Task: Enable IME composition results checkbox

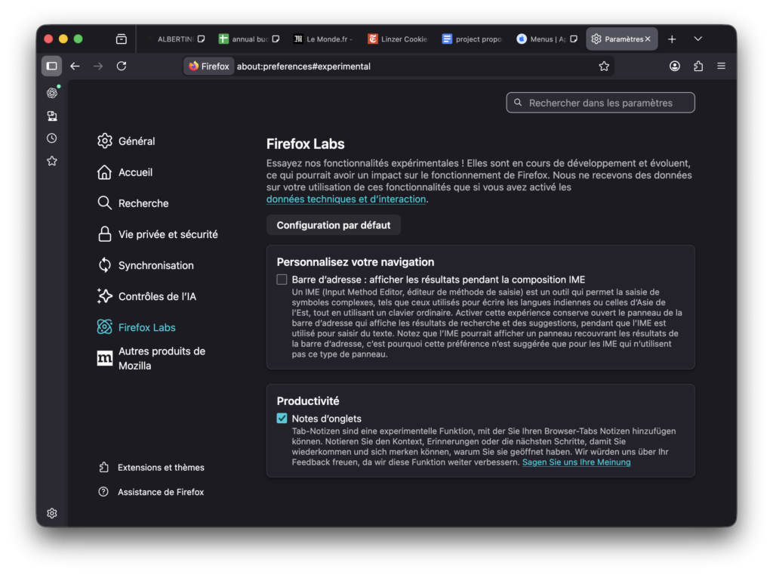Action: 282,280
